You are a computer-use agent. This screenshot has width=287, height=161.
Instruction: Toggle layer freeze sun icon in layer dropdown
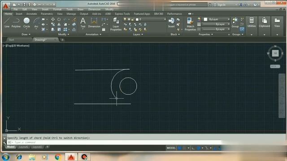click(129, 19)
